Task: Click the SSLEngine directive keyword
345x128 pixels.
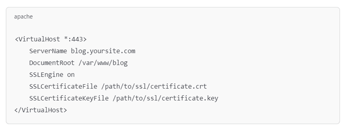Action: (46, 75)
